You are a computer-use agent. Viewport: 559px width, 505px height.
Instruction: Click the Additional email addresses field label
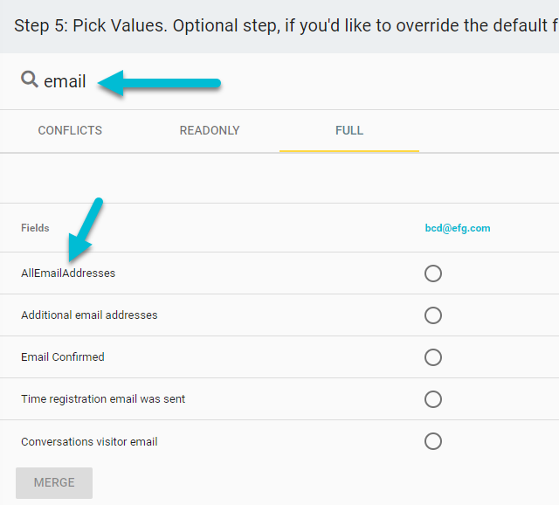coord(89,315)
